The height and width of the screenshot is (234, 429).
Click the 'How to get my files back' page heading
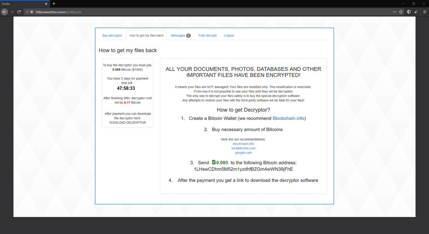[x=128, y=50]
